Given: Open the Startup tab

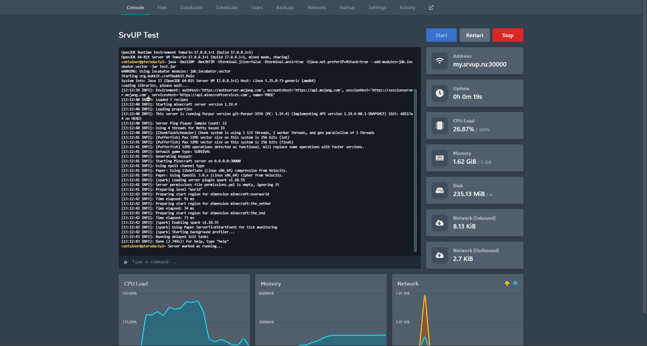Looking at the screenshot, I should click(347, 7).
